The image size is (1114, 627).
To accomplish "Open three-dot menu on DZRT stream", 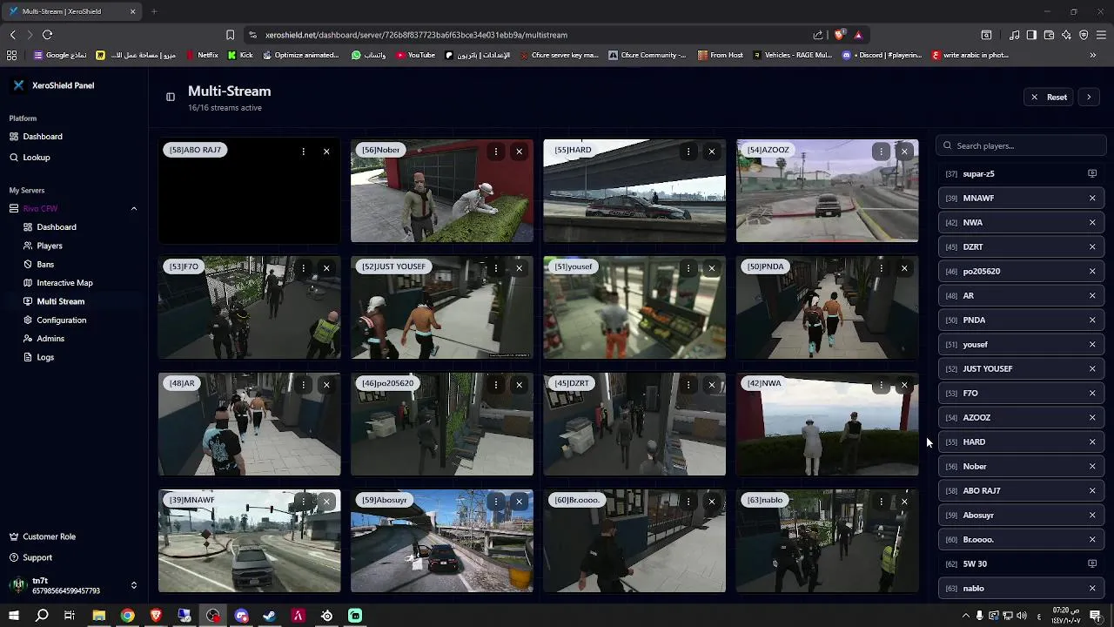I will tap(688, 385).
